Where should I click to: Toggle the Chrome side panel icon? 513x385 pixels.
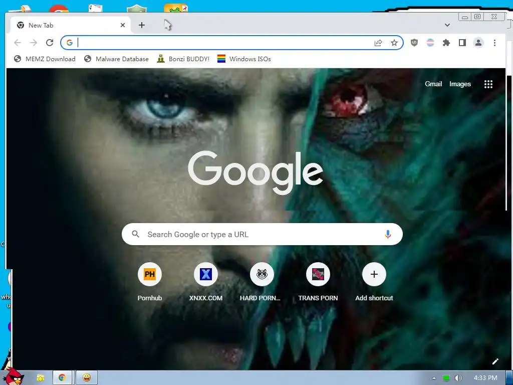click(x=462, y=43)
